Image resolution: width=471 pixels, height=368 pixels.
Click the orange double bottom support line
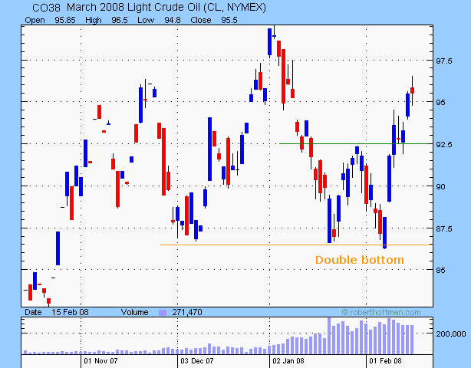(295, 245)
